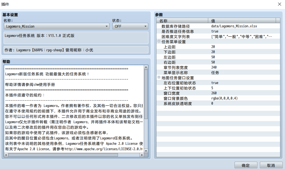The image size is (285, 169).
Task: Click the help horizontal scroll left arrow
Action: point(6,155)
